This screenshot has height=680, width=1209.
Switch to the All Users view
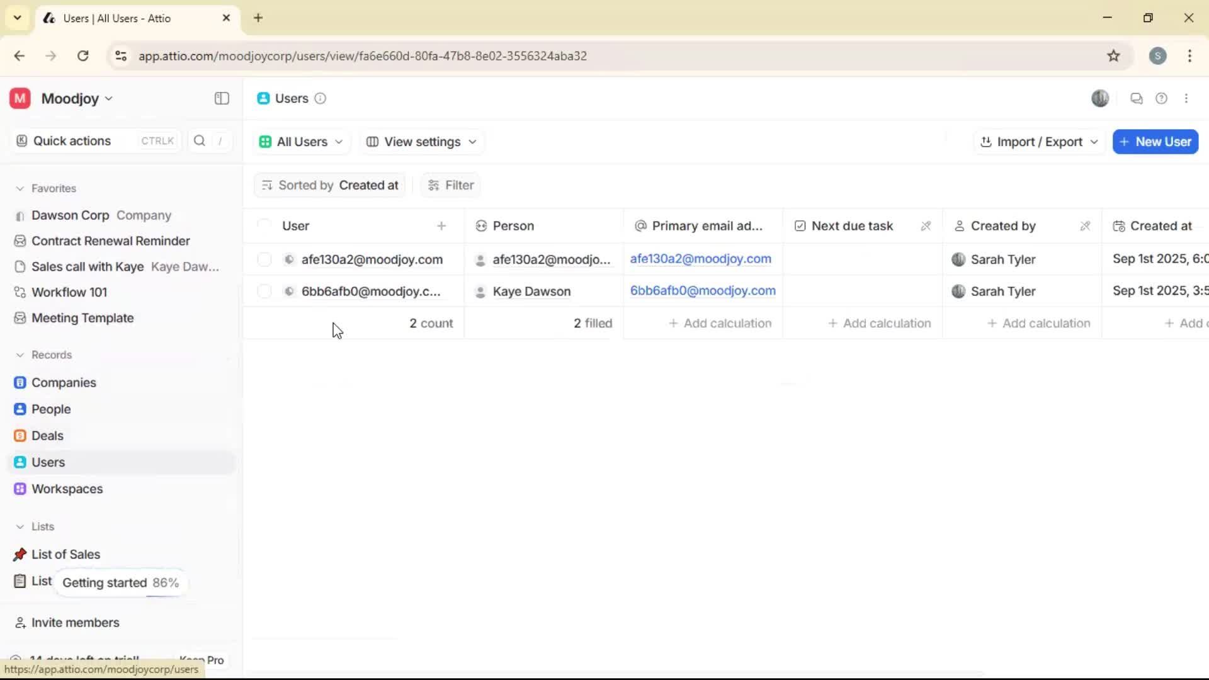[301, 142]
